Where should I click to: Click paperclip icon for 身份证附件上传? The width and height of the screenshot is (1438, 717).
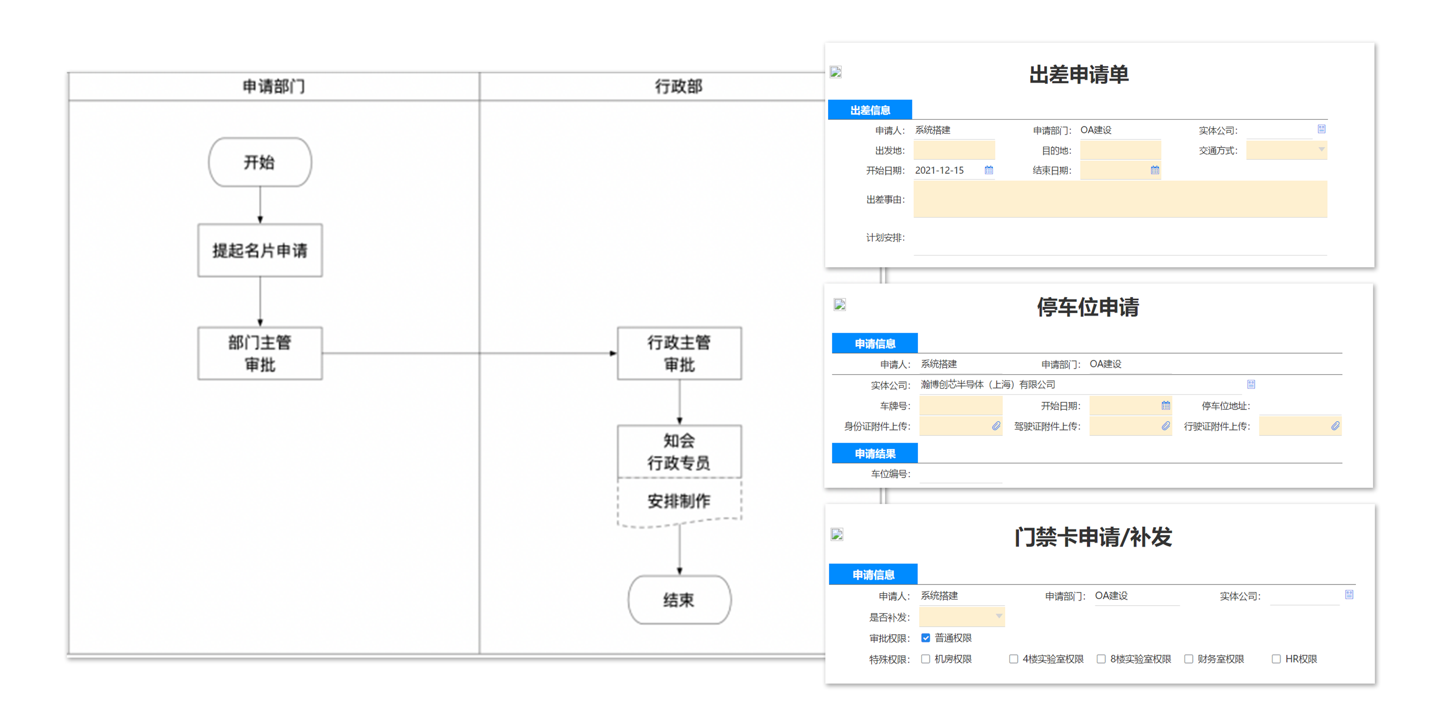point(996,426)
